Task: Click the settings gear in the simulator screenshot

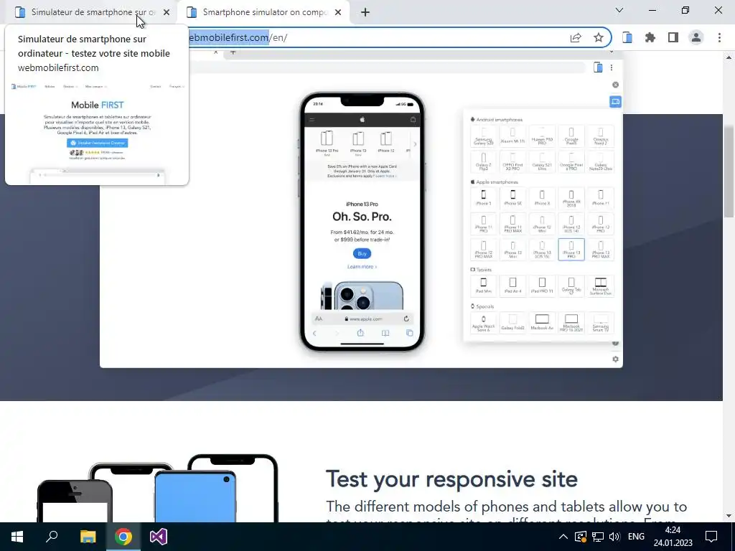Action: click(615, 359)
